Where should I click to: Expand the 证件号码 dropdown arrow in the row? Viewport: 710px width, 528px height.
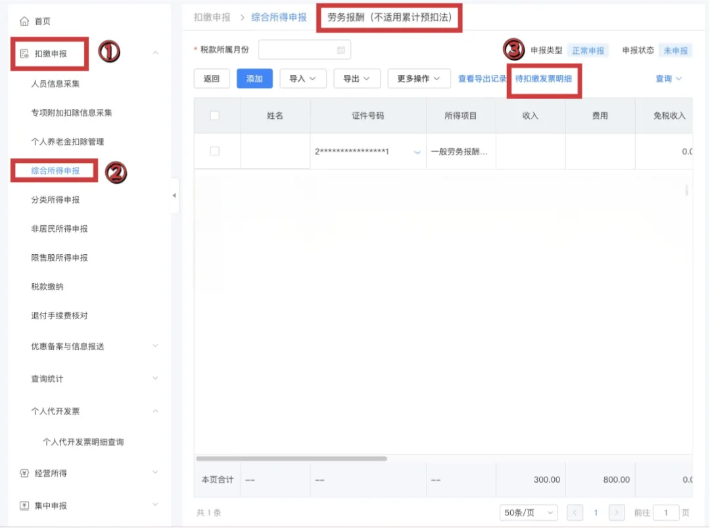point(417,151)
